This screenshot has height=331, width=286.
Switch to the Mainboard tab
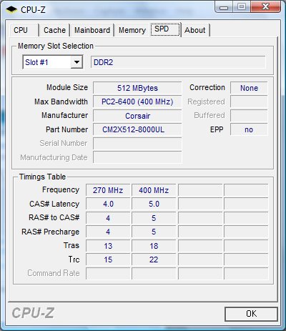(92, 30)
